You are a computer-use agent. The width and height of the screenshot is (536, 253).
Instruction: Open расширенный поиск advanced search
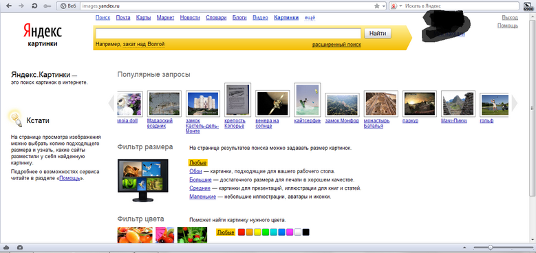pyautogui.click(x=336, y=45)
